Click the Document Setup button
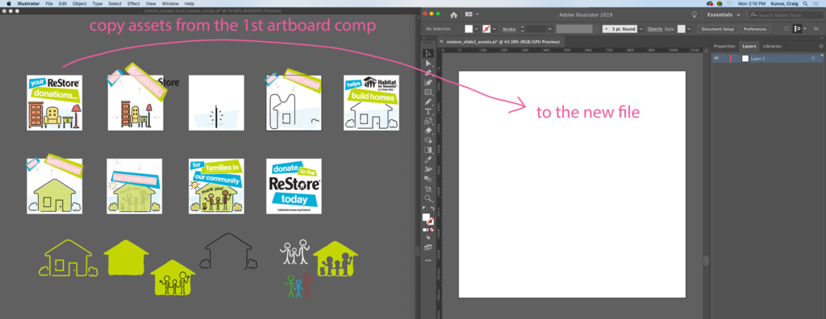 point(717,29)
